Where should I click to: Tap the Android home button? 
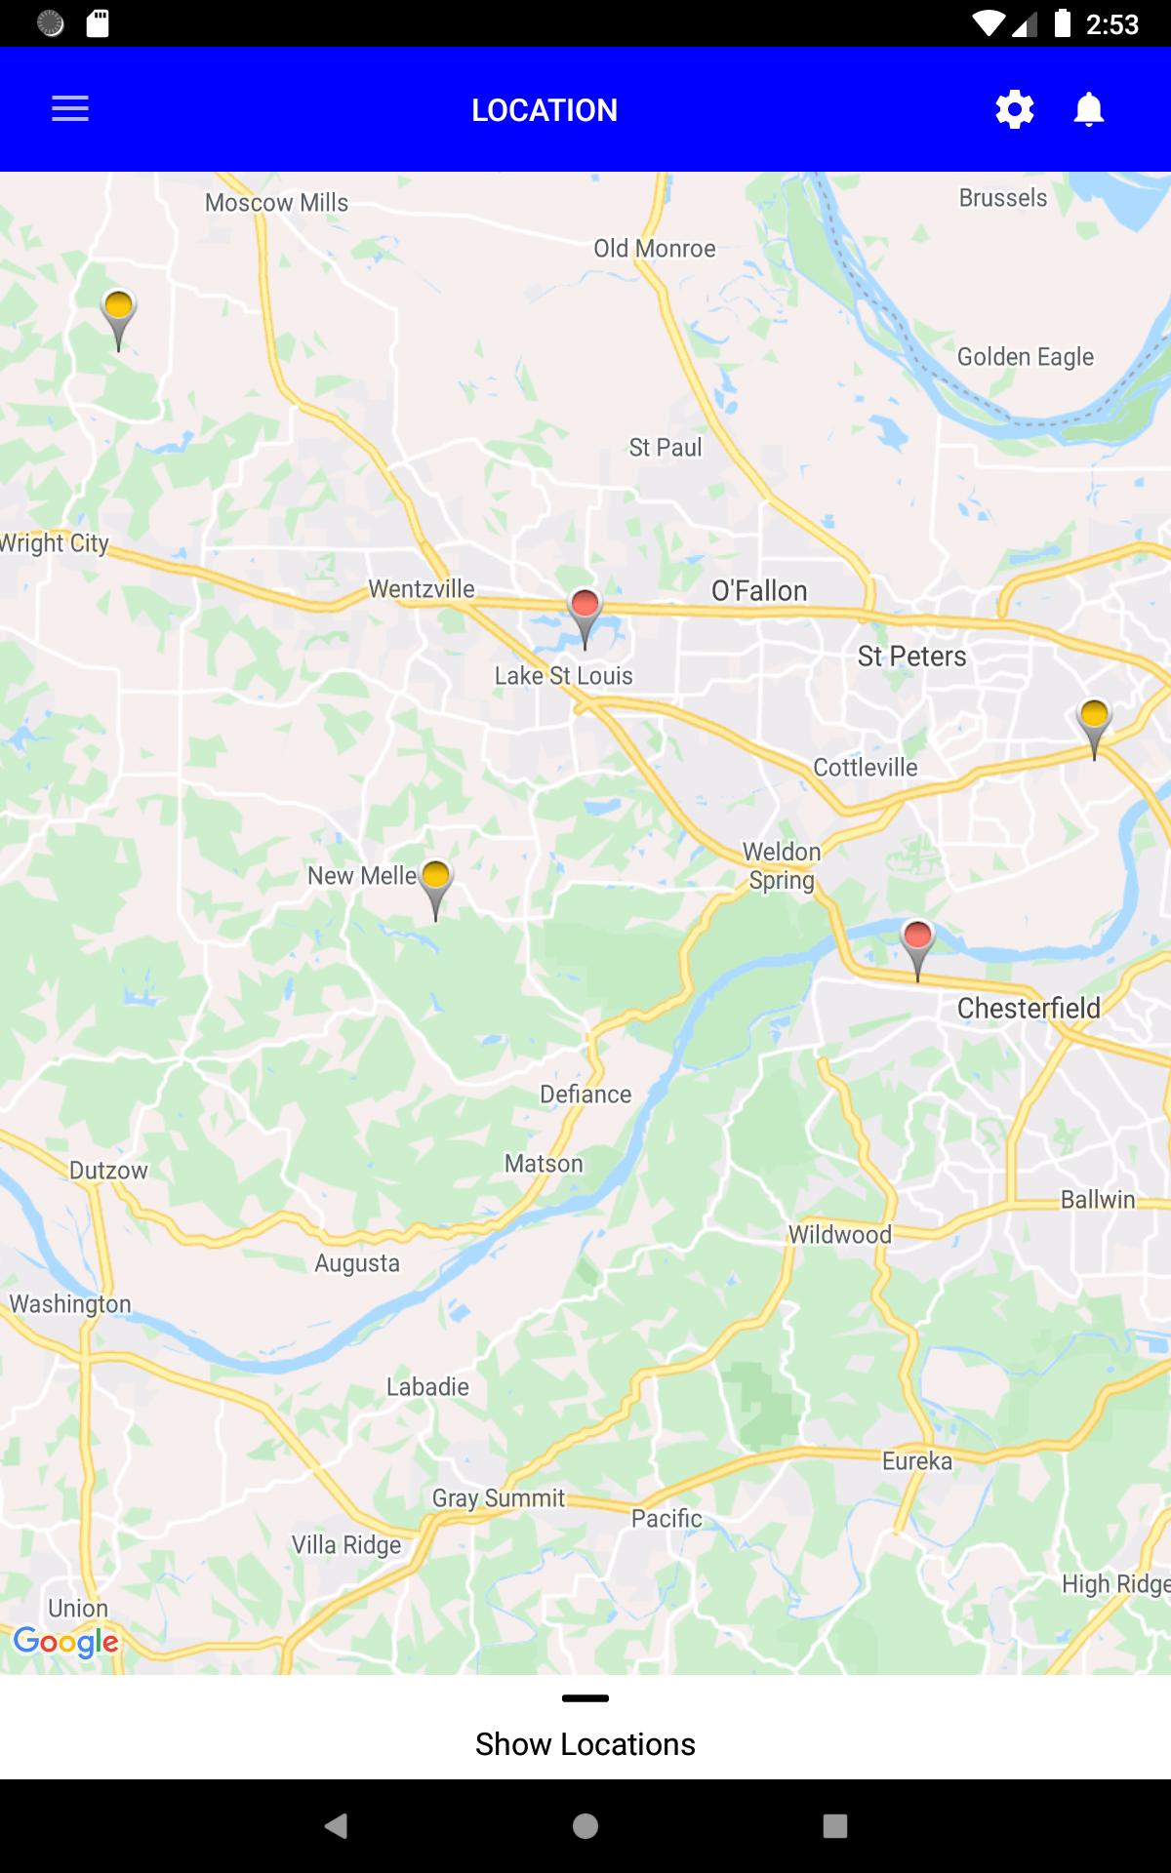585,1826
